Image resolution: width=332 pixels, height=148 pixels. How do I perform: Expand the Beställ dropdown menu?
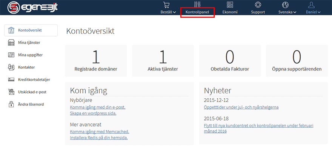coord(168,12)
